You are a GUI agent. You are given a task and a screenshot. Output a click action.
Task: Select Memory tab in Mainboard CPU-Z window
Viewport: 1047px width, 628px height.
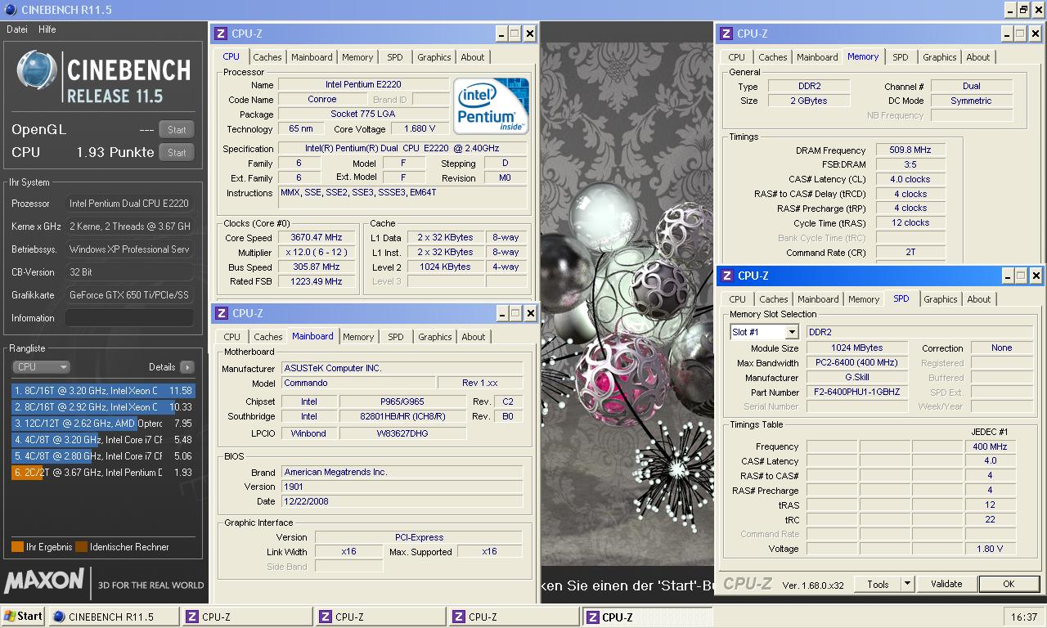[x=358, y=337]
